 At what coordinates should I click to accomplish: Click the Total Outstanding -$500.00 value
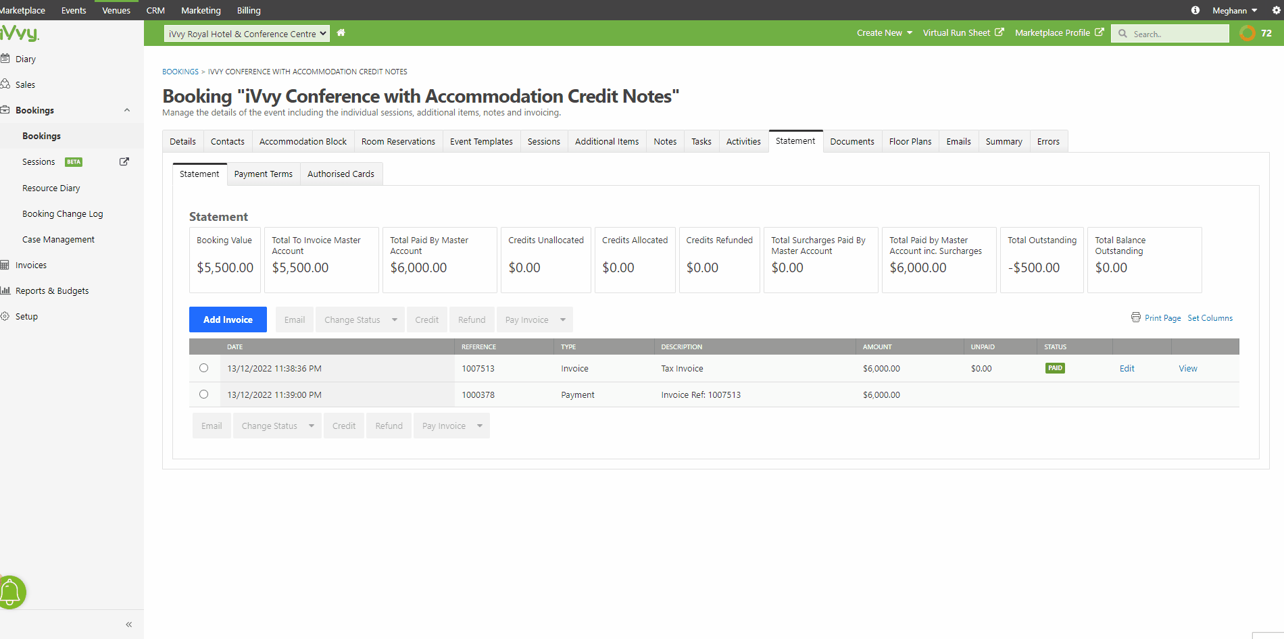coord(1033,267)
